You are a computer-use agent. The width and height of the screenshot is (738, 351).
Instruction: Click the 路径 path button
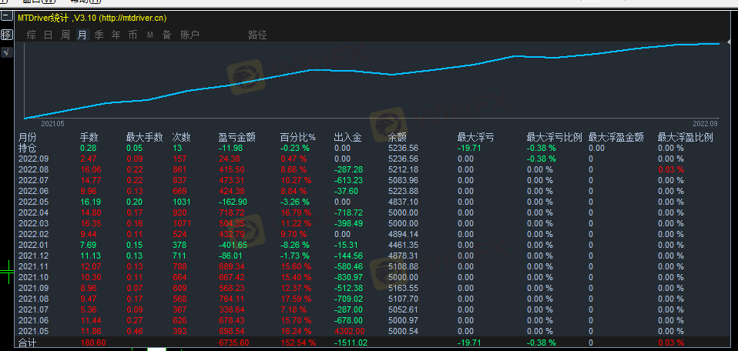coord(257,35)
